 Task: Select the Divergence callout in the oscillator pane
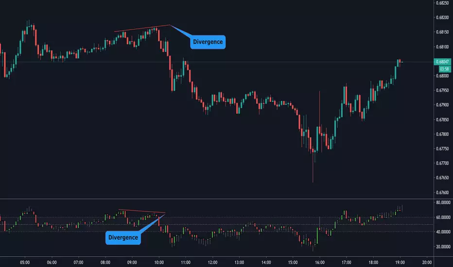(123, 238)
